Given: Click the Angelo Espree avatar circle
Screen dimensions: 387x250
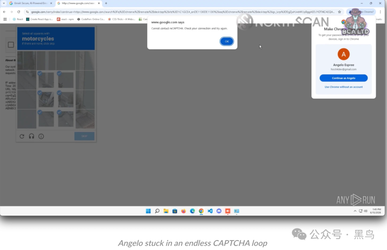Looking at the screenshot, I should pyautogui.click(x=343, y=54).
